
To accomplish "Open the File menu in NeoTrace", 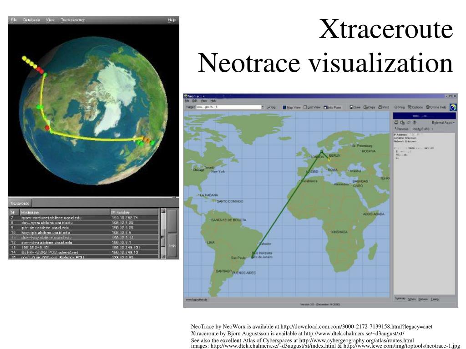I will coord(187,101).
